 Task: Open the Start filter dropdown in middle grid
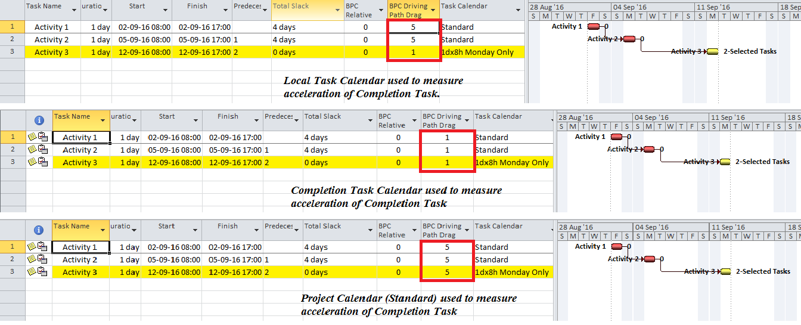(196, 120)
